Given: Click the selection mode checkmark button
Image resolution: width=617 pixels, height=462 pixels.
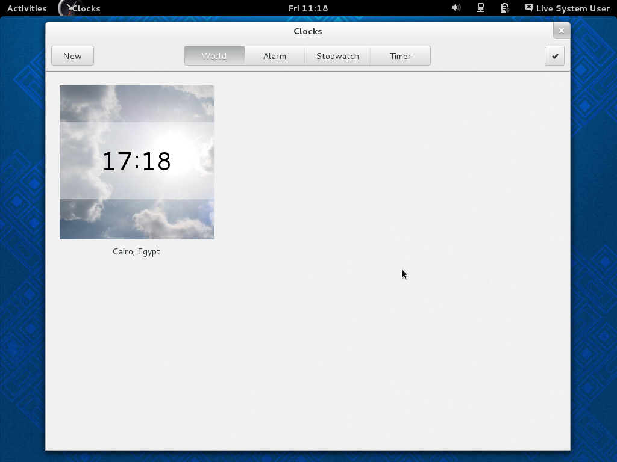Looking at the screenshot, I should tap(554, 56).
